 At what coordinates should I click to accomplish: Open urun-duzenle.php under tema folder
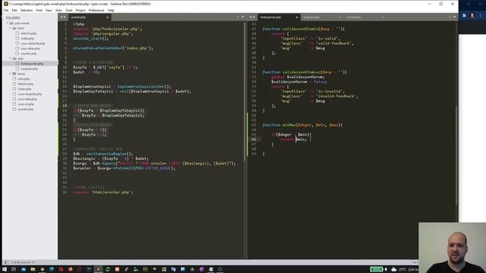(x=30, y=94)
